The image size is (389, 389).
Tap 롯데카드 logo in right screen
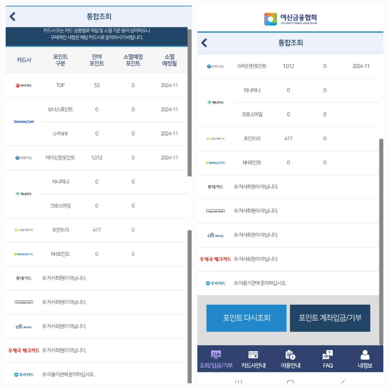coord(215,187)
